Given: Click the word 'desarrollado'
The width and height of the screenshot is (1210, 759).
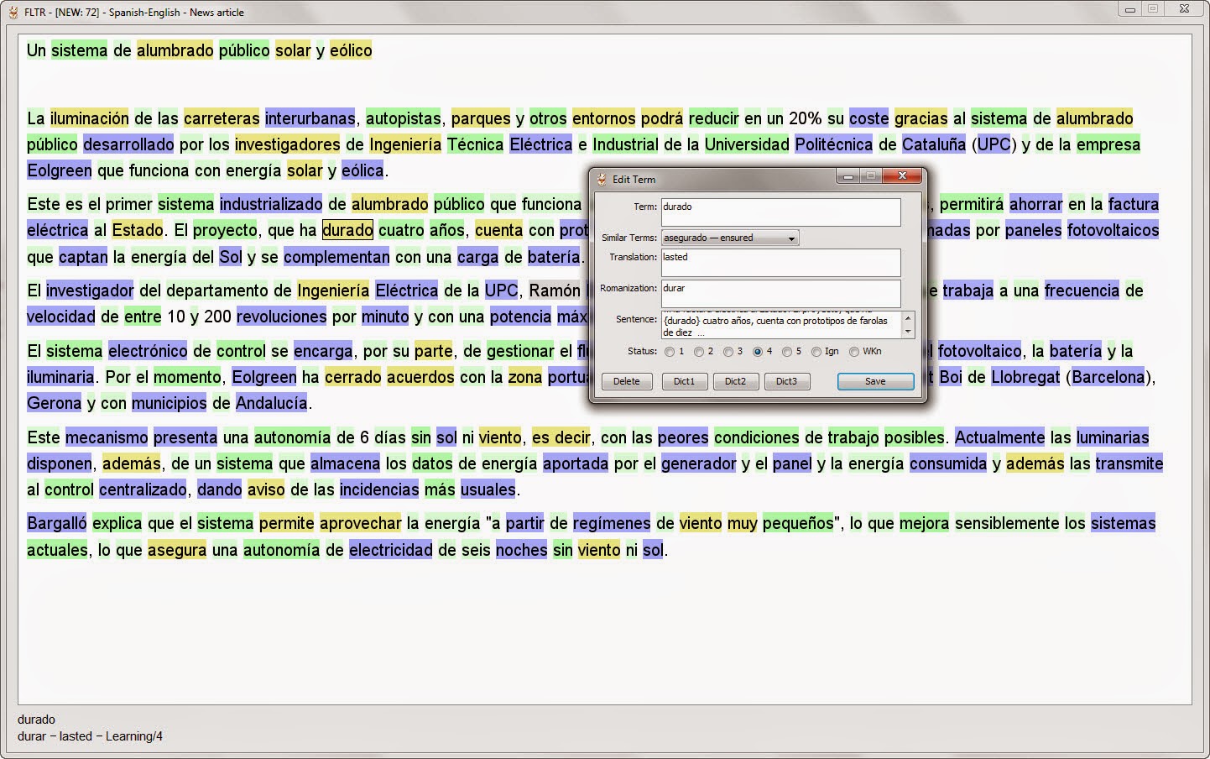Looking at the screenshot, I should [128, 144].
